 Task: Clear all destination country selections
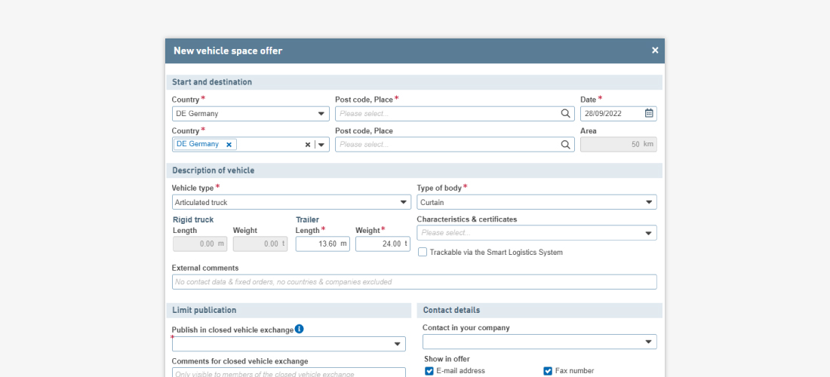click(307, 145)
